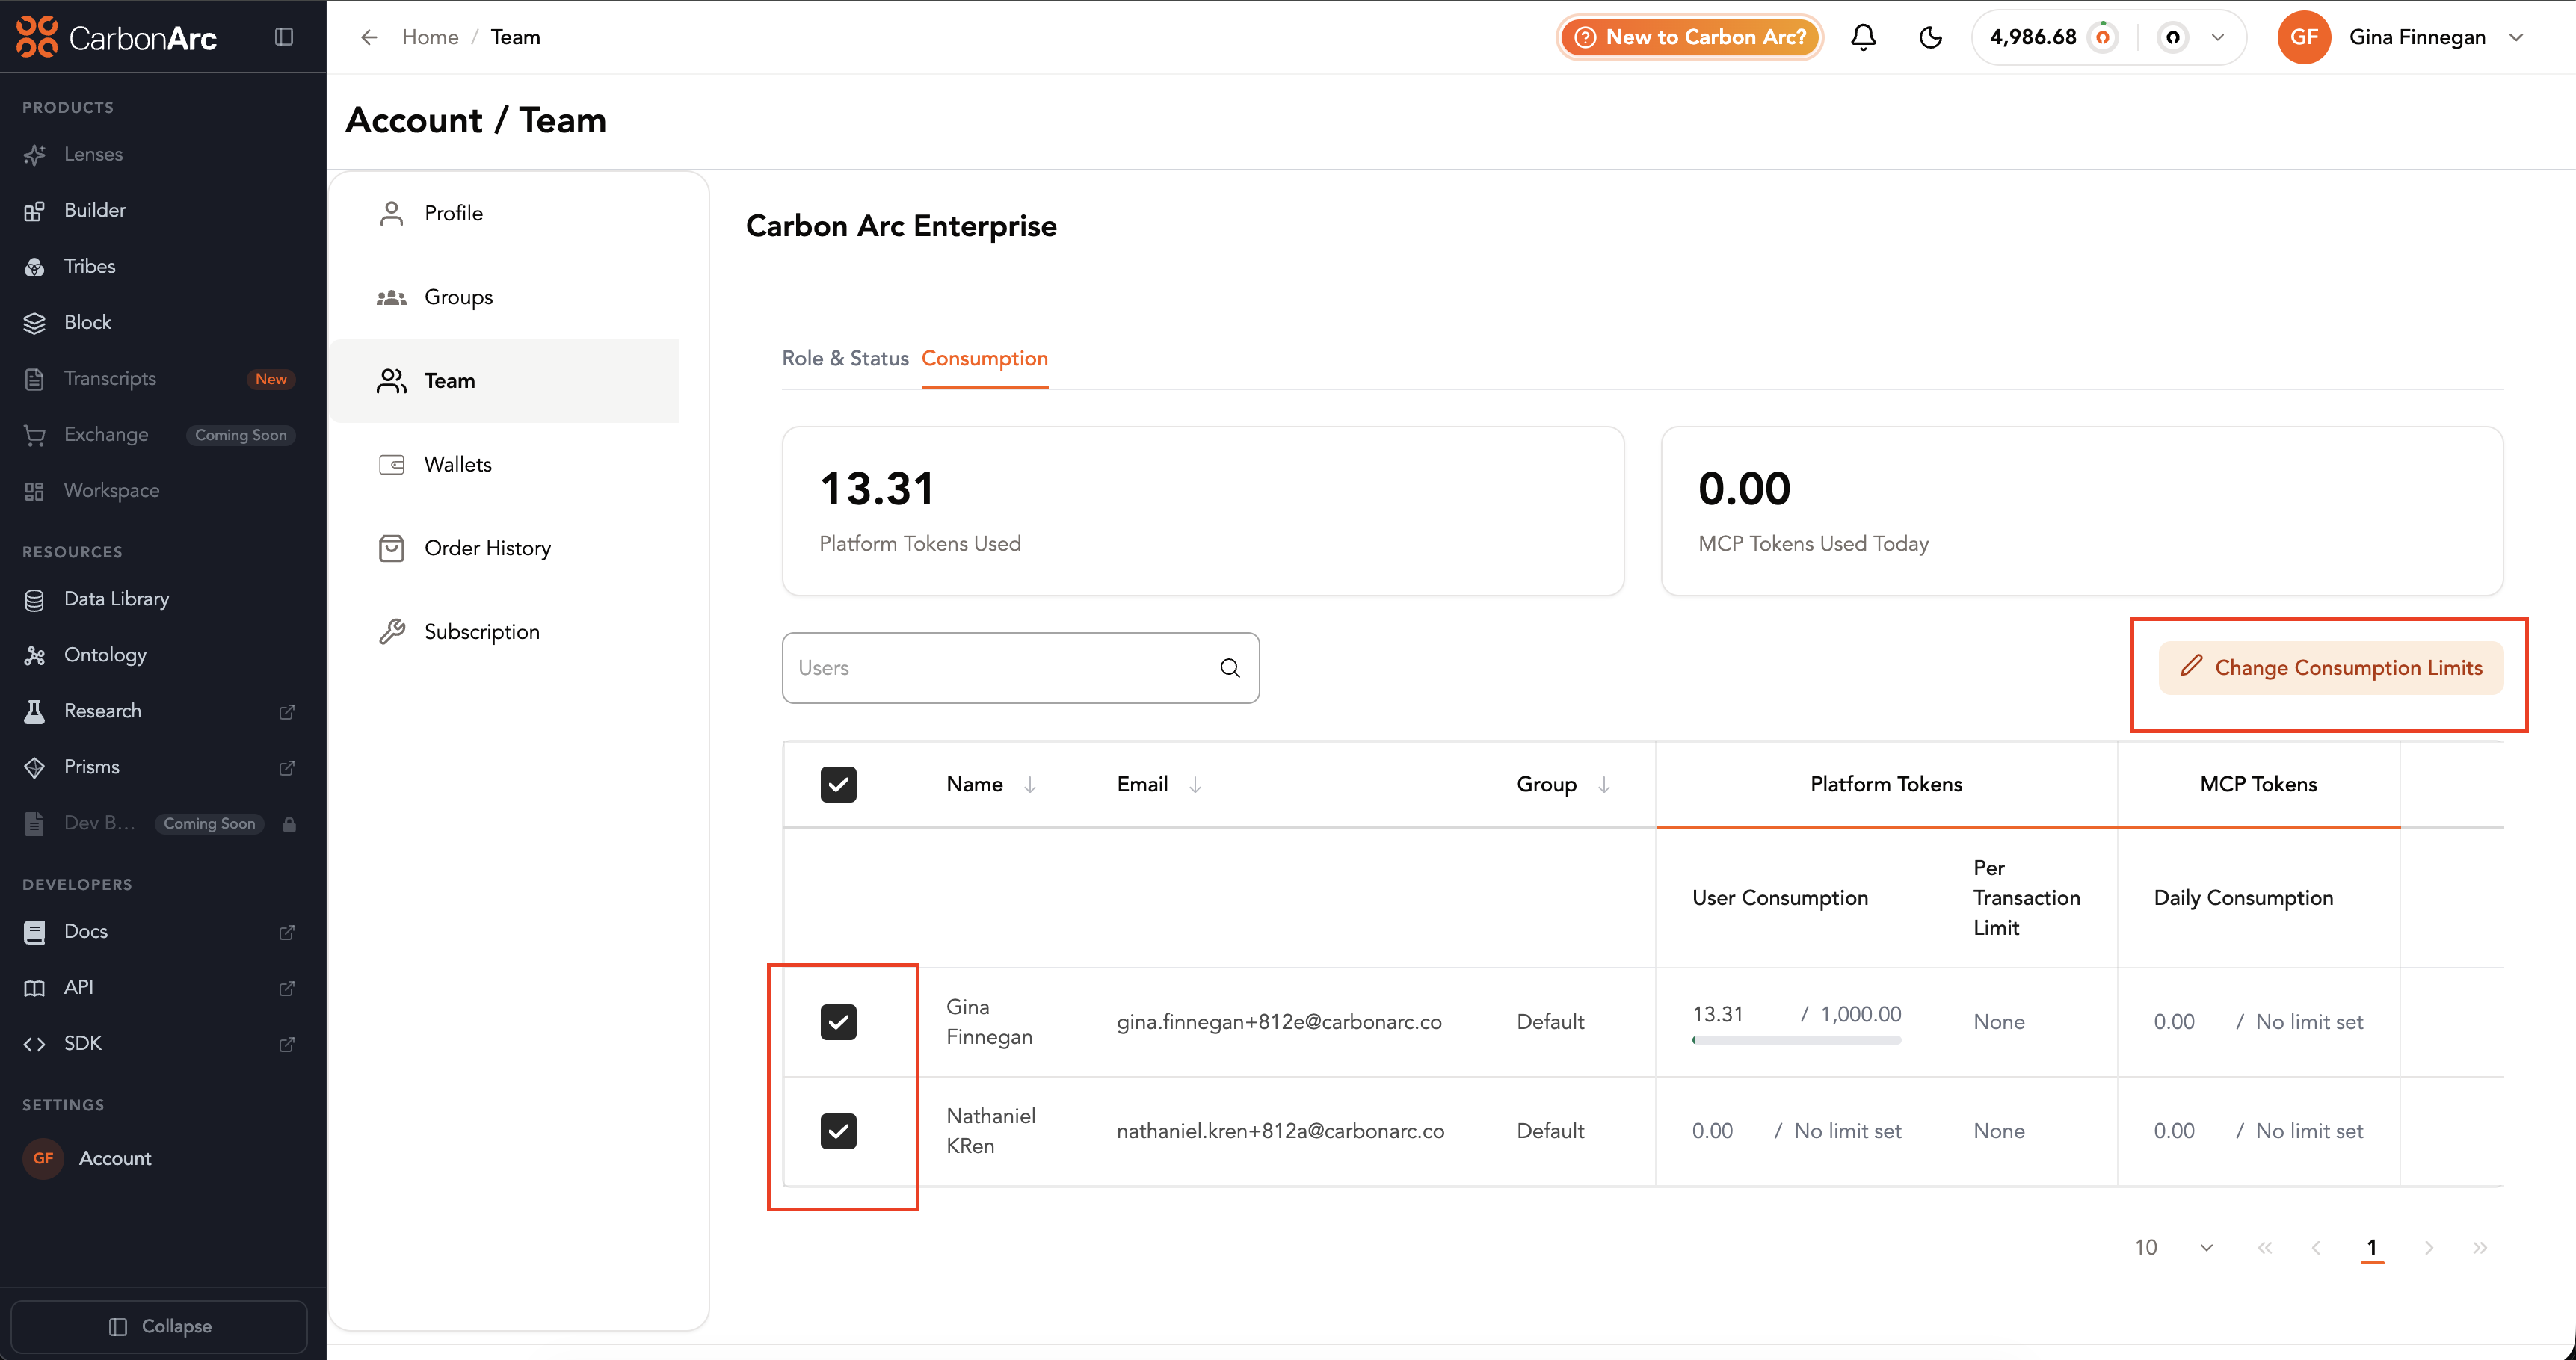The image size is (2576, 1360).
Task: Open Ontology in the sidebar
Action: (105, 655)
